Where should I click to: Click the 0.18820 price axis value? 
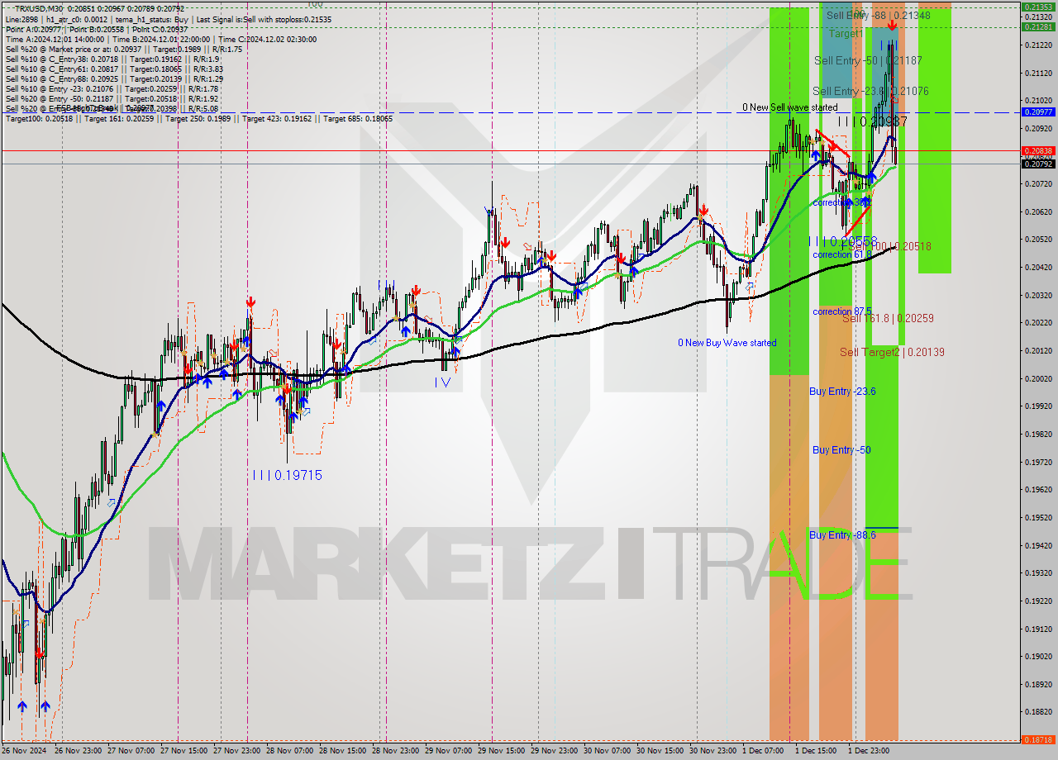[x=1039, y=712]
